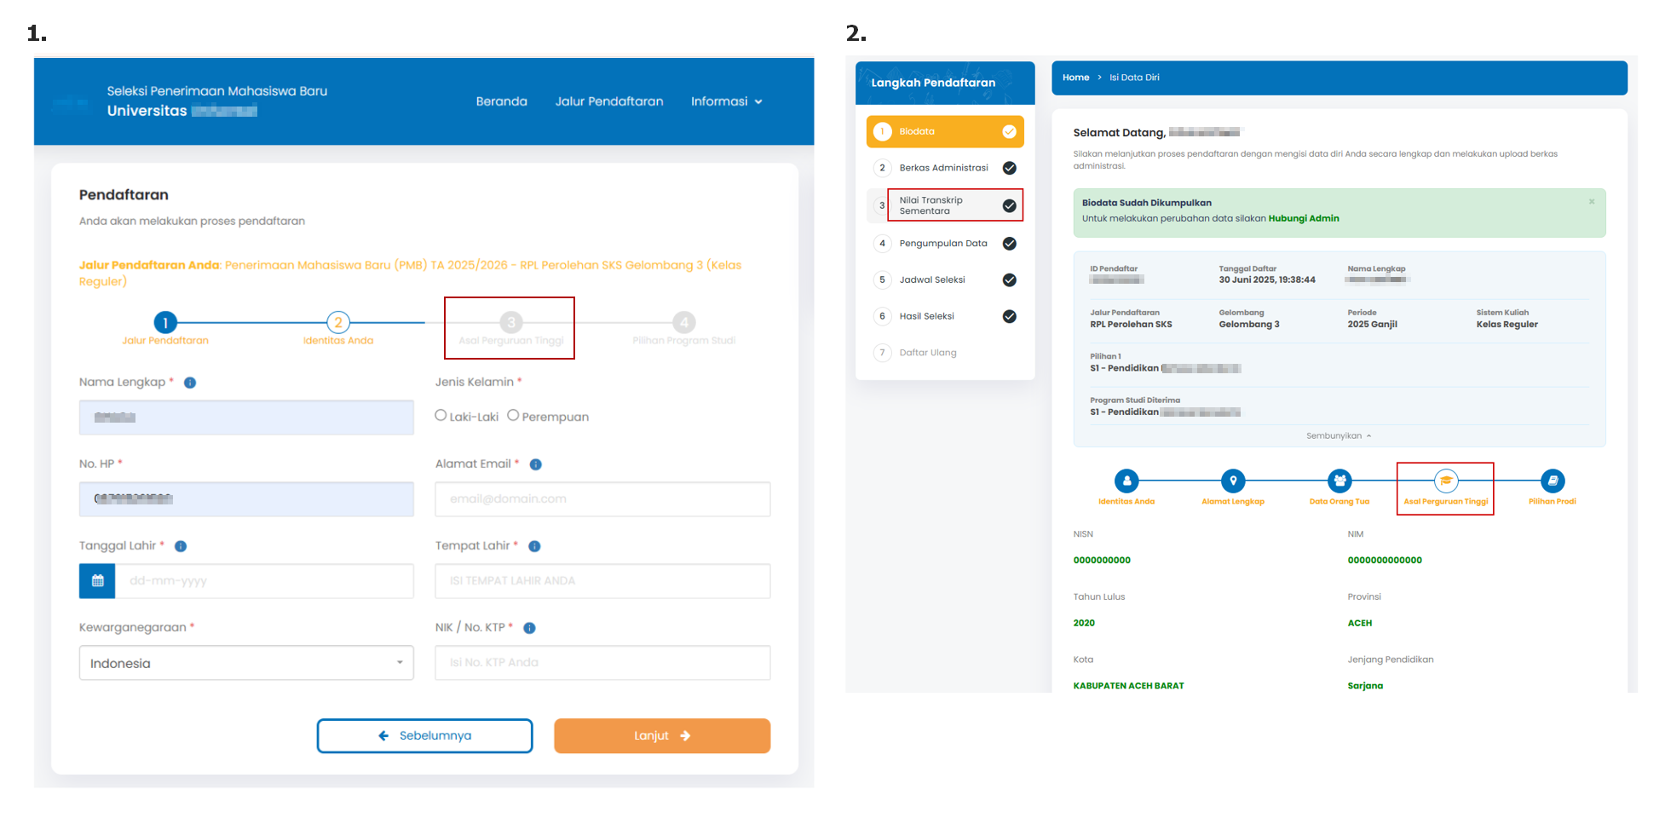Collapse details using Sembunyikan
This screenshot has height=818, width=1665.
[1338, 436]
